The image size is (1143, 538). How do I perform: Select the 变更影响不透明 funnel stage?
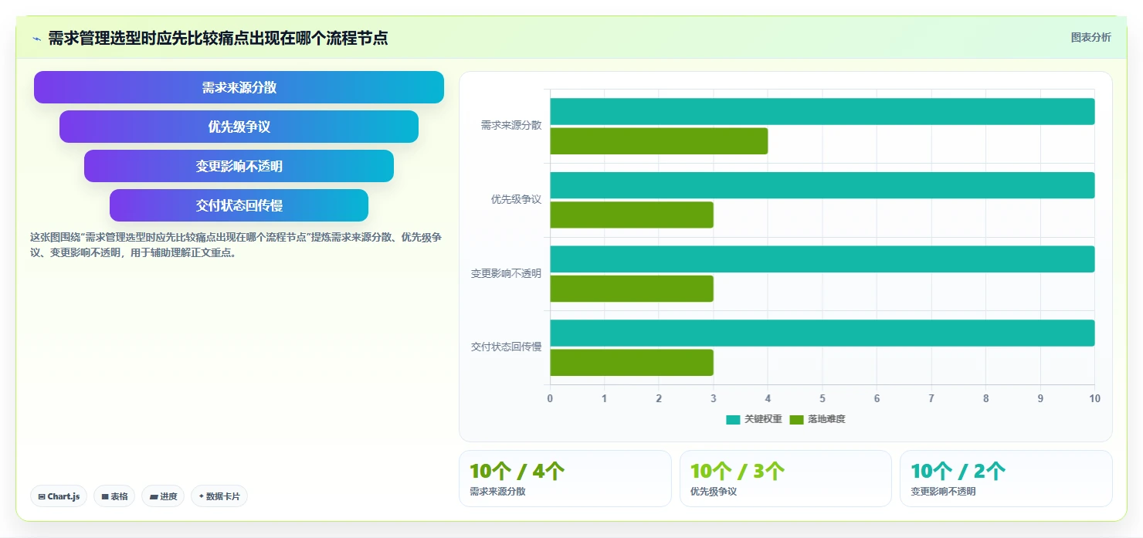point(239,166)
